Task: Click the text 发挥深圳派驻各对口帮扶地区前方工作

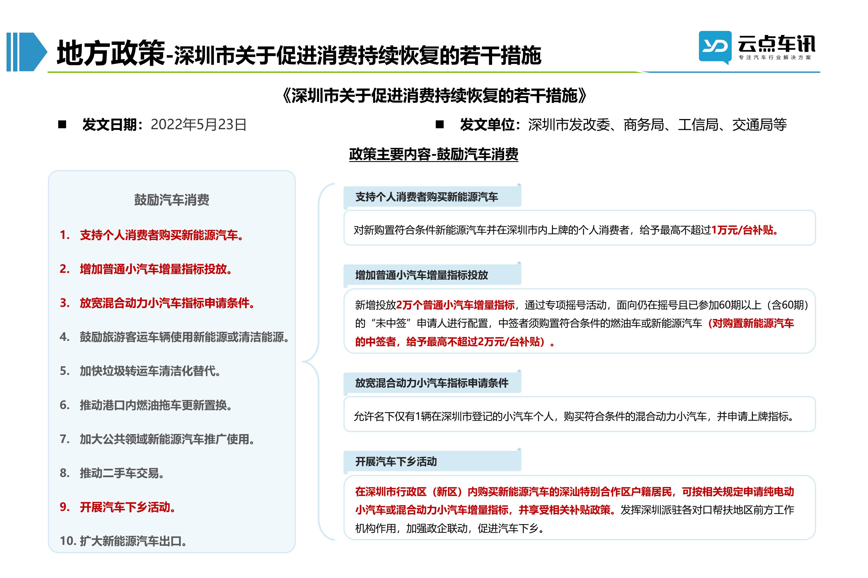Action: (x=707, y=510)
